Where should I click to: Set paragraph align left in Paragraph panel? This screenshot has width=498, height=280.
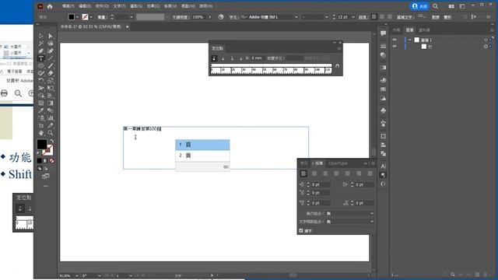303,173
